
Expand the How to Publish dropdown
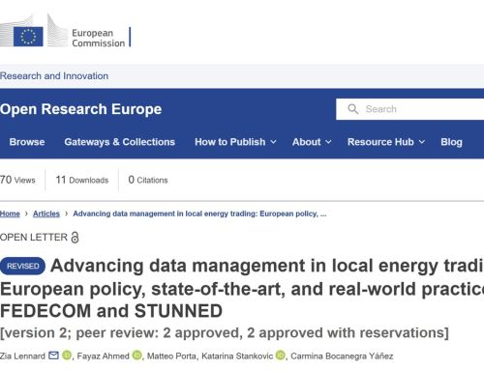tap(235, 142)
